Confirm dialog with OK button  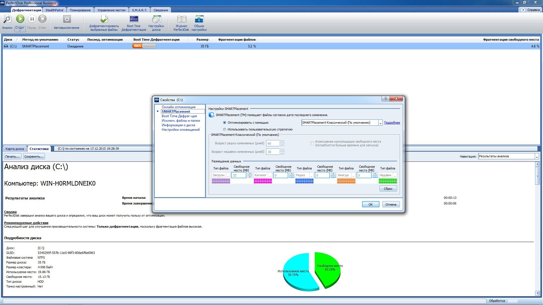click(x=370, y=204)
